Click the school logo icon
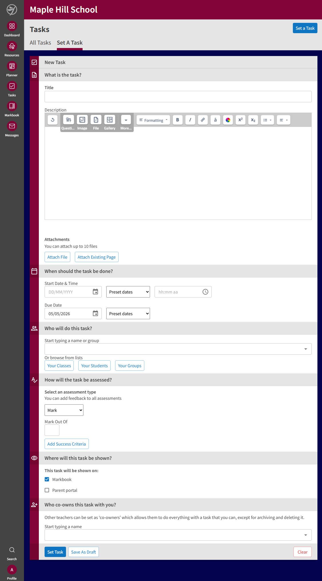Image resolution: width=322 pixels, height=581 pixels. coord(12,10)
